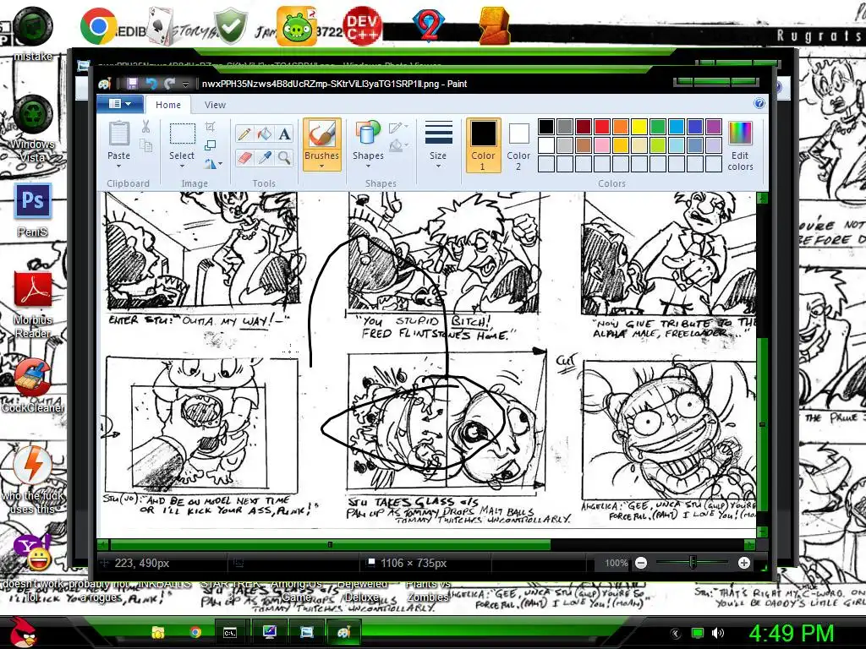Image resolution: width=866 pixels, height=649 pixels.
Task: Click the vertical scrollbar in Paint
Action: 762,425
